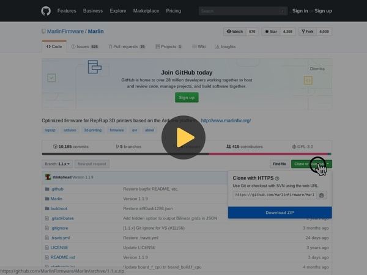Click the arduino topic tag
The image size is (367, 275).
point(70,130)
